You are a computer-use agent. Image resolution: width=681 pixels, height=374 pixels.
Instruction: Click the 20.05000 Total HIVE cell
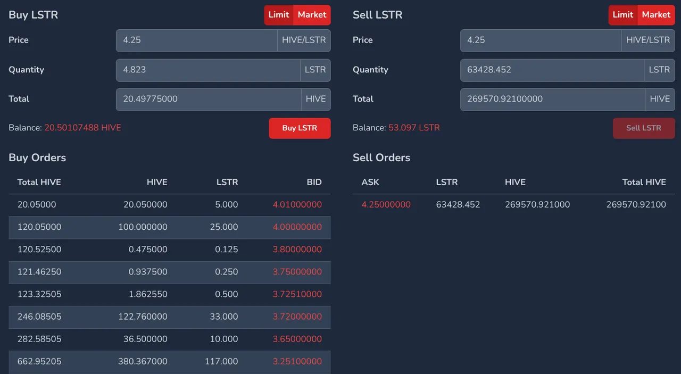click(36, 205)
